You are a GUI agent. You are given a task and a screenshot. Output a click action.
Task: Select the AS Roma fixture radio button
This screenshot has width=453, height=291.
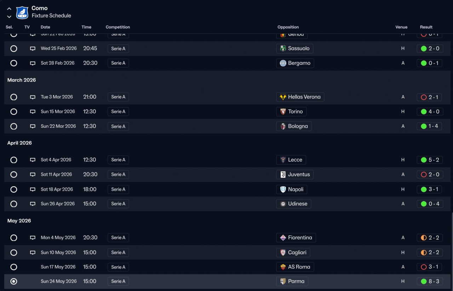[13, 267]
